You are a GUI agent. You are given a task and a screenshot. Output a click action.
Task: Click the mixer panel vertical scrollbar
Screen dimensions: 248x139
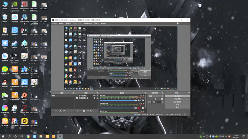[146, 102]
